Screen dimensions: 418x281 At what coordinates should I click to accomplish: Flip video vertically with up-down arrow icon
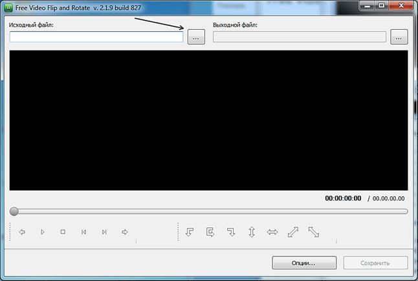point(252,232)
